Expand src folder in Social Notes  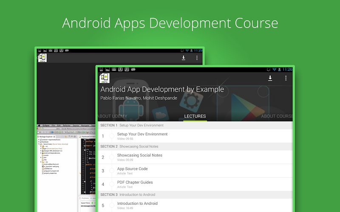point(41,146)
